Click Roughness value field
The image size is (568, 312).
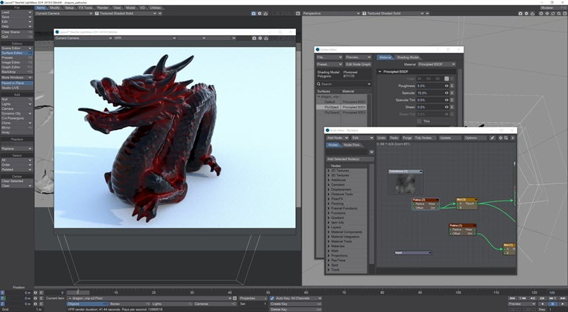pyautogui.click(x=430, y=86)
